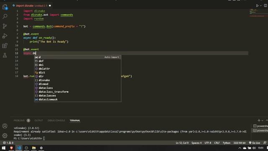Click errors and warnings count in status bar
The width and height of the screenshot is (268, 151).
[x=8, y=143]
